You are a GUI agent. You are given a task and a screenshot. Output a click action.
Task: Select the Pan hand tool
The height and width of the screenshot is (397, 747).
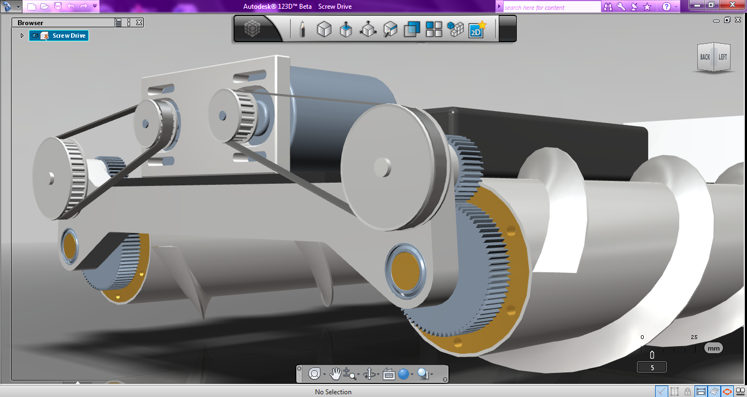point(336,374)
